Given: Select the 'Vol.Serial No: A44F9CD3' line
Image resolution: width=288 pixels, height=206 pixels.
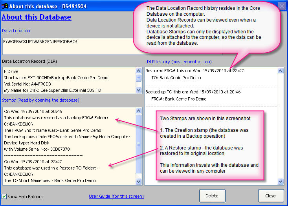Looking at the screenshot, I should coord(28,84).
